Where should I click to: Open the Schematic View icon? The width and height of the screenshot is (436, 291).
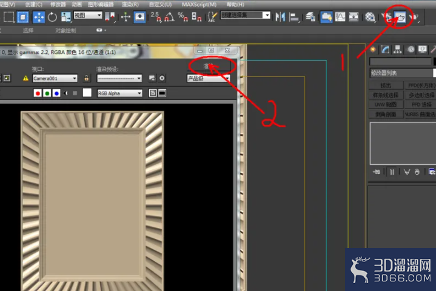(x=354, y=17)
